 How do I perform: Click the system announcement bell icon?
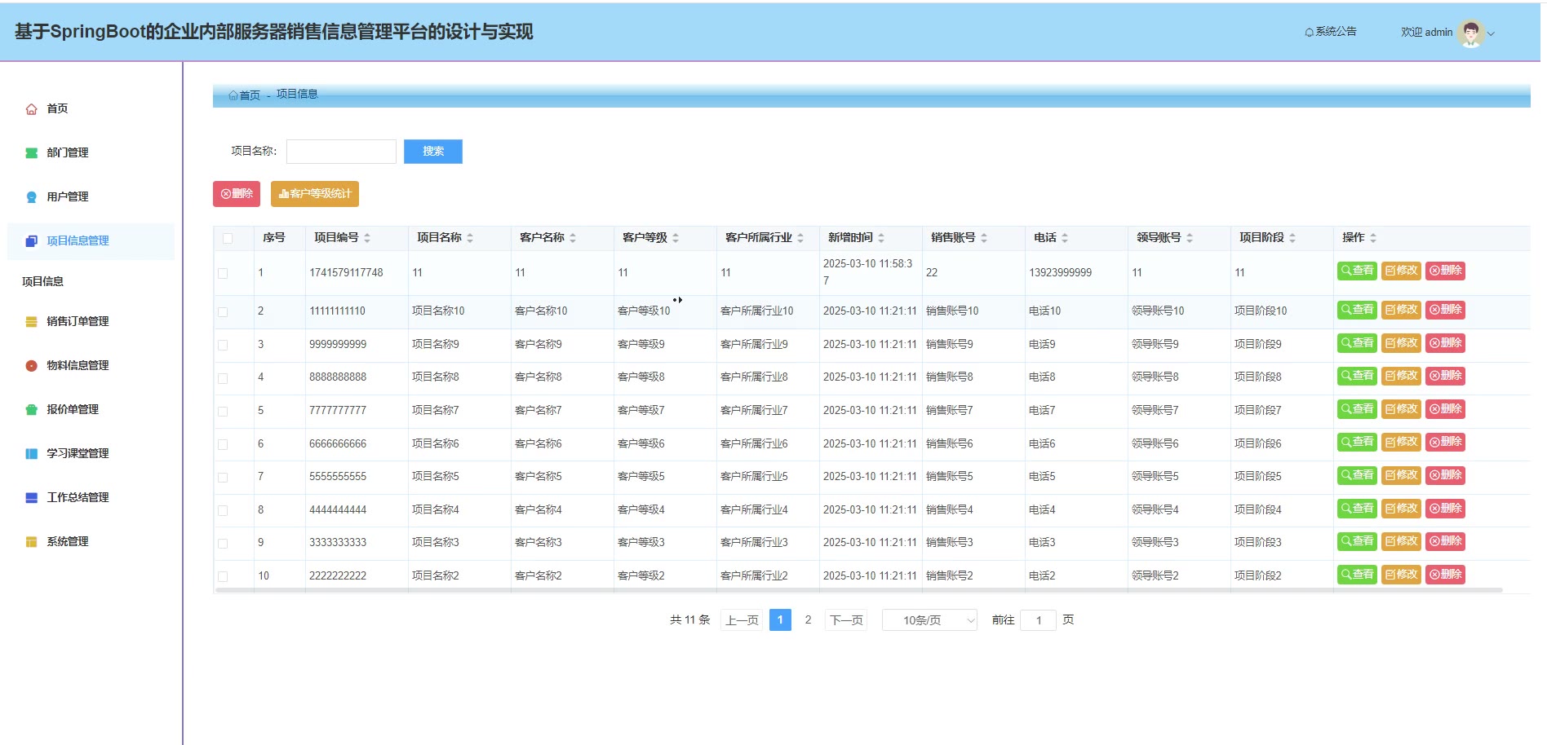[1309, 33]
